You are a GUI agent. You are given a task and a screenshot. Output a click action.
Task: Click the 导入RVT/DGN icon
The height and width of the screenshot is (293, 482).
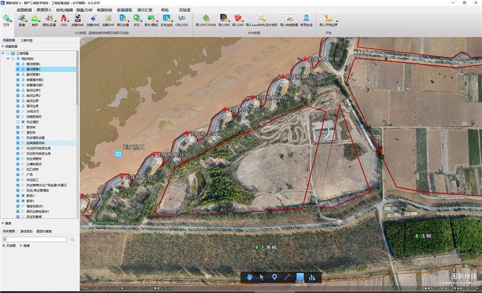tap(205, 19)
